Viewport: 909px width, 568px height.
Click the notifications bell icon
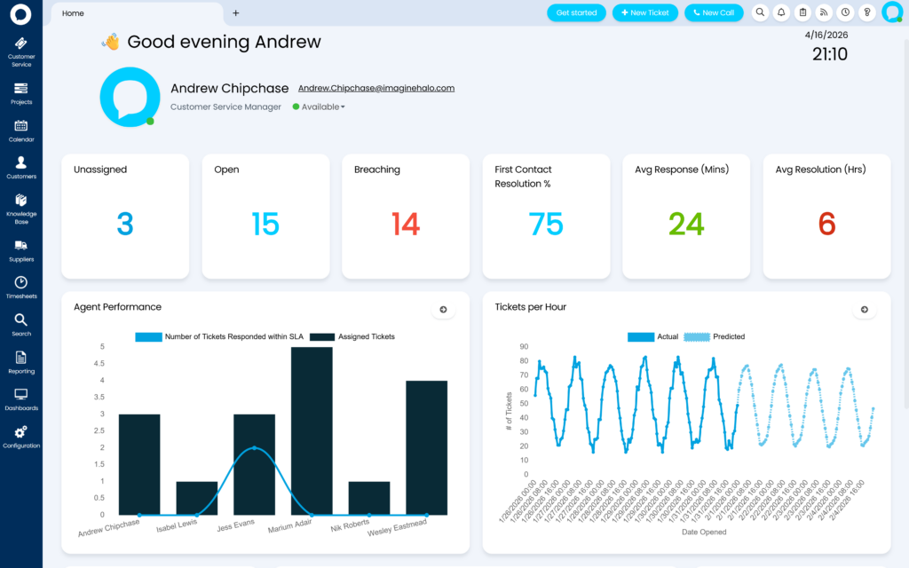pos(781,12)
